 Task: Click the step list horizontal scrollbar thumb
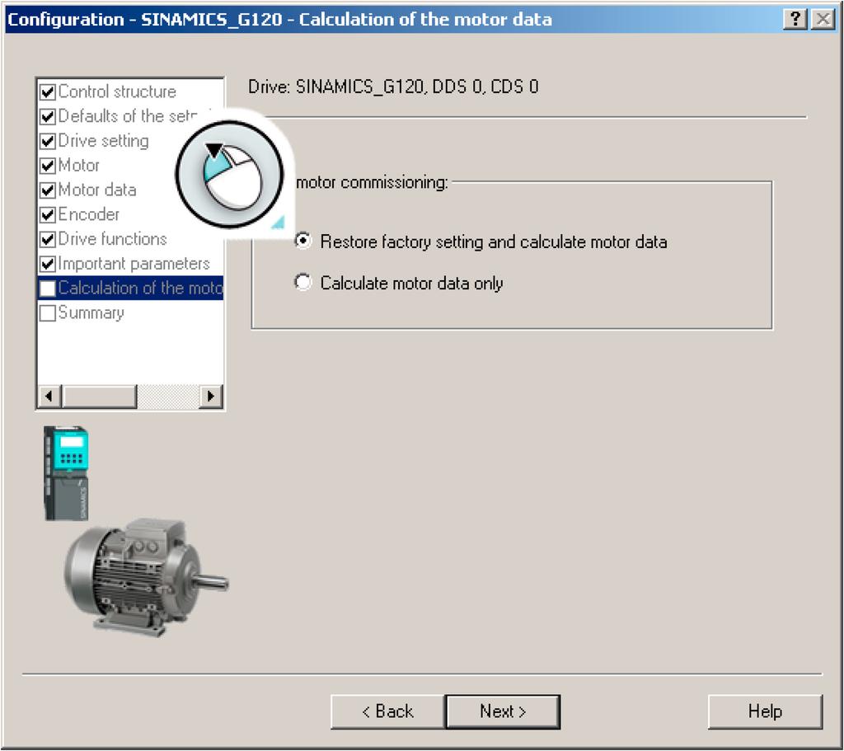[x=100, y=397]
